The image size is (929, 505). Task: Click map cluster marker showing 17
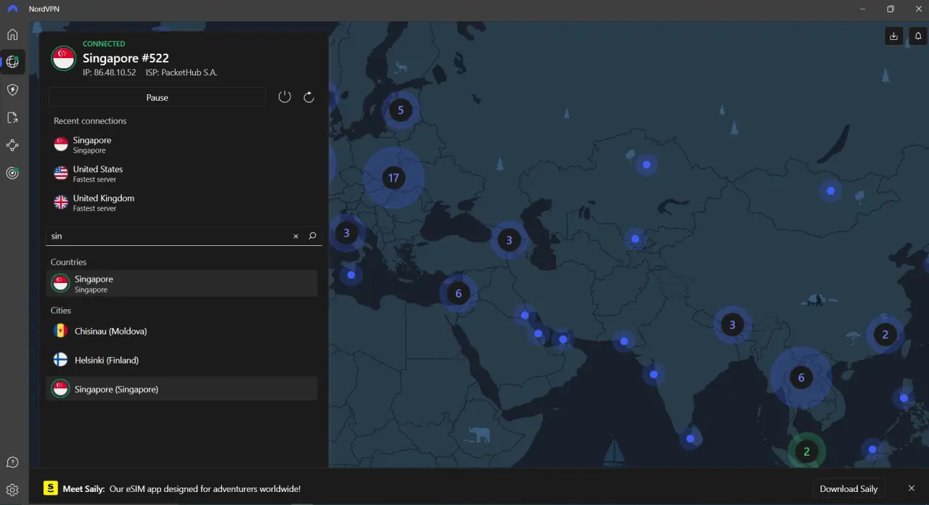click(393, 178)
